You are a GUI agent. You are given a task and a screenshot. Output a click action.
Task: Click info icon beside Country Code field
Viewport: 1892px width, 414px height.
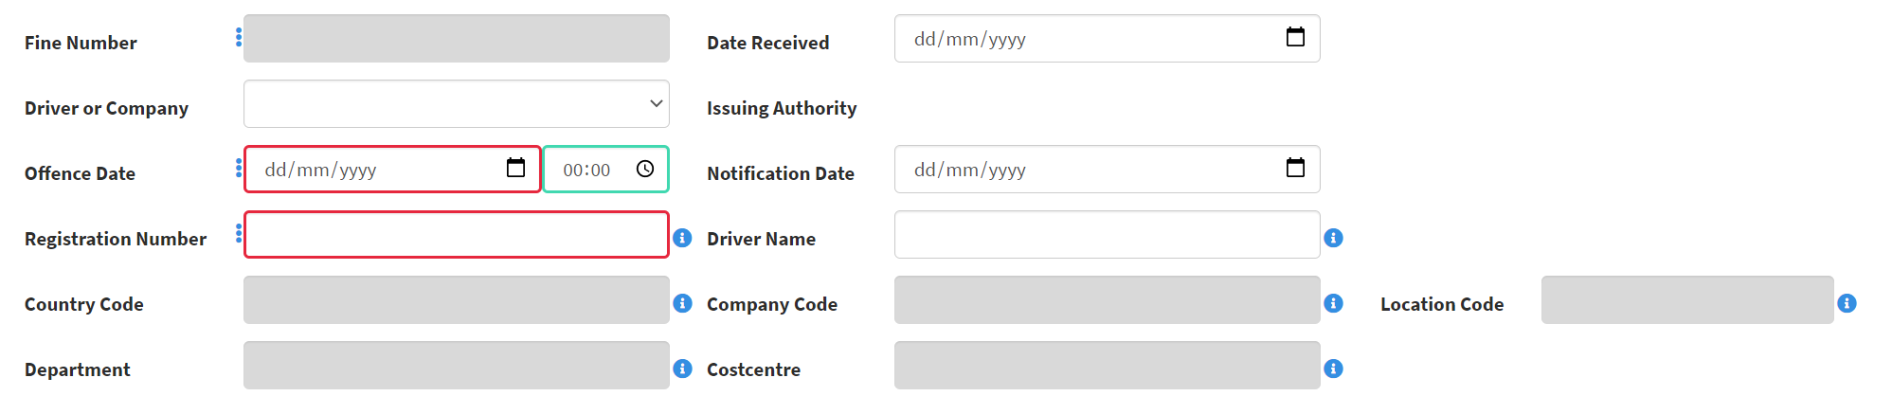682,303
